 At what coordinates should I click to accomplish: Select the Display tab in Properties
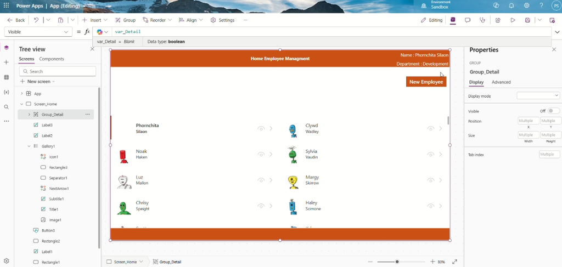[476, 82]
